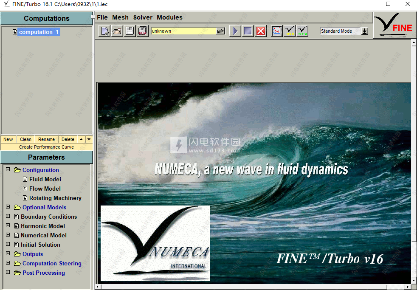Open the Rotating Machinery page
Image resolution: width=417 pixels, height=290 pixels.
click(x=55, y=198)
